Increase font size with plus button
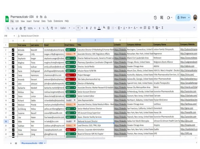Screen dimensions: 200x149 (x=82, y=28)
